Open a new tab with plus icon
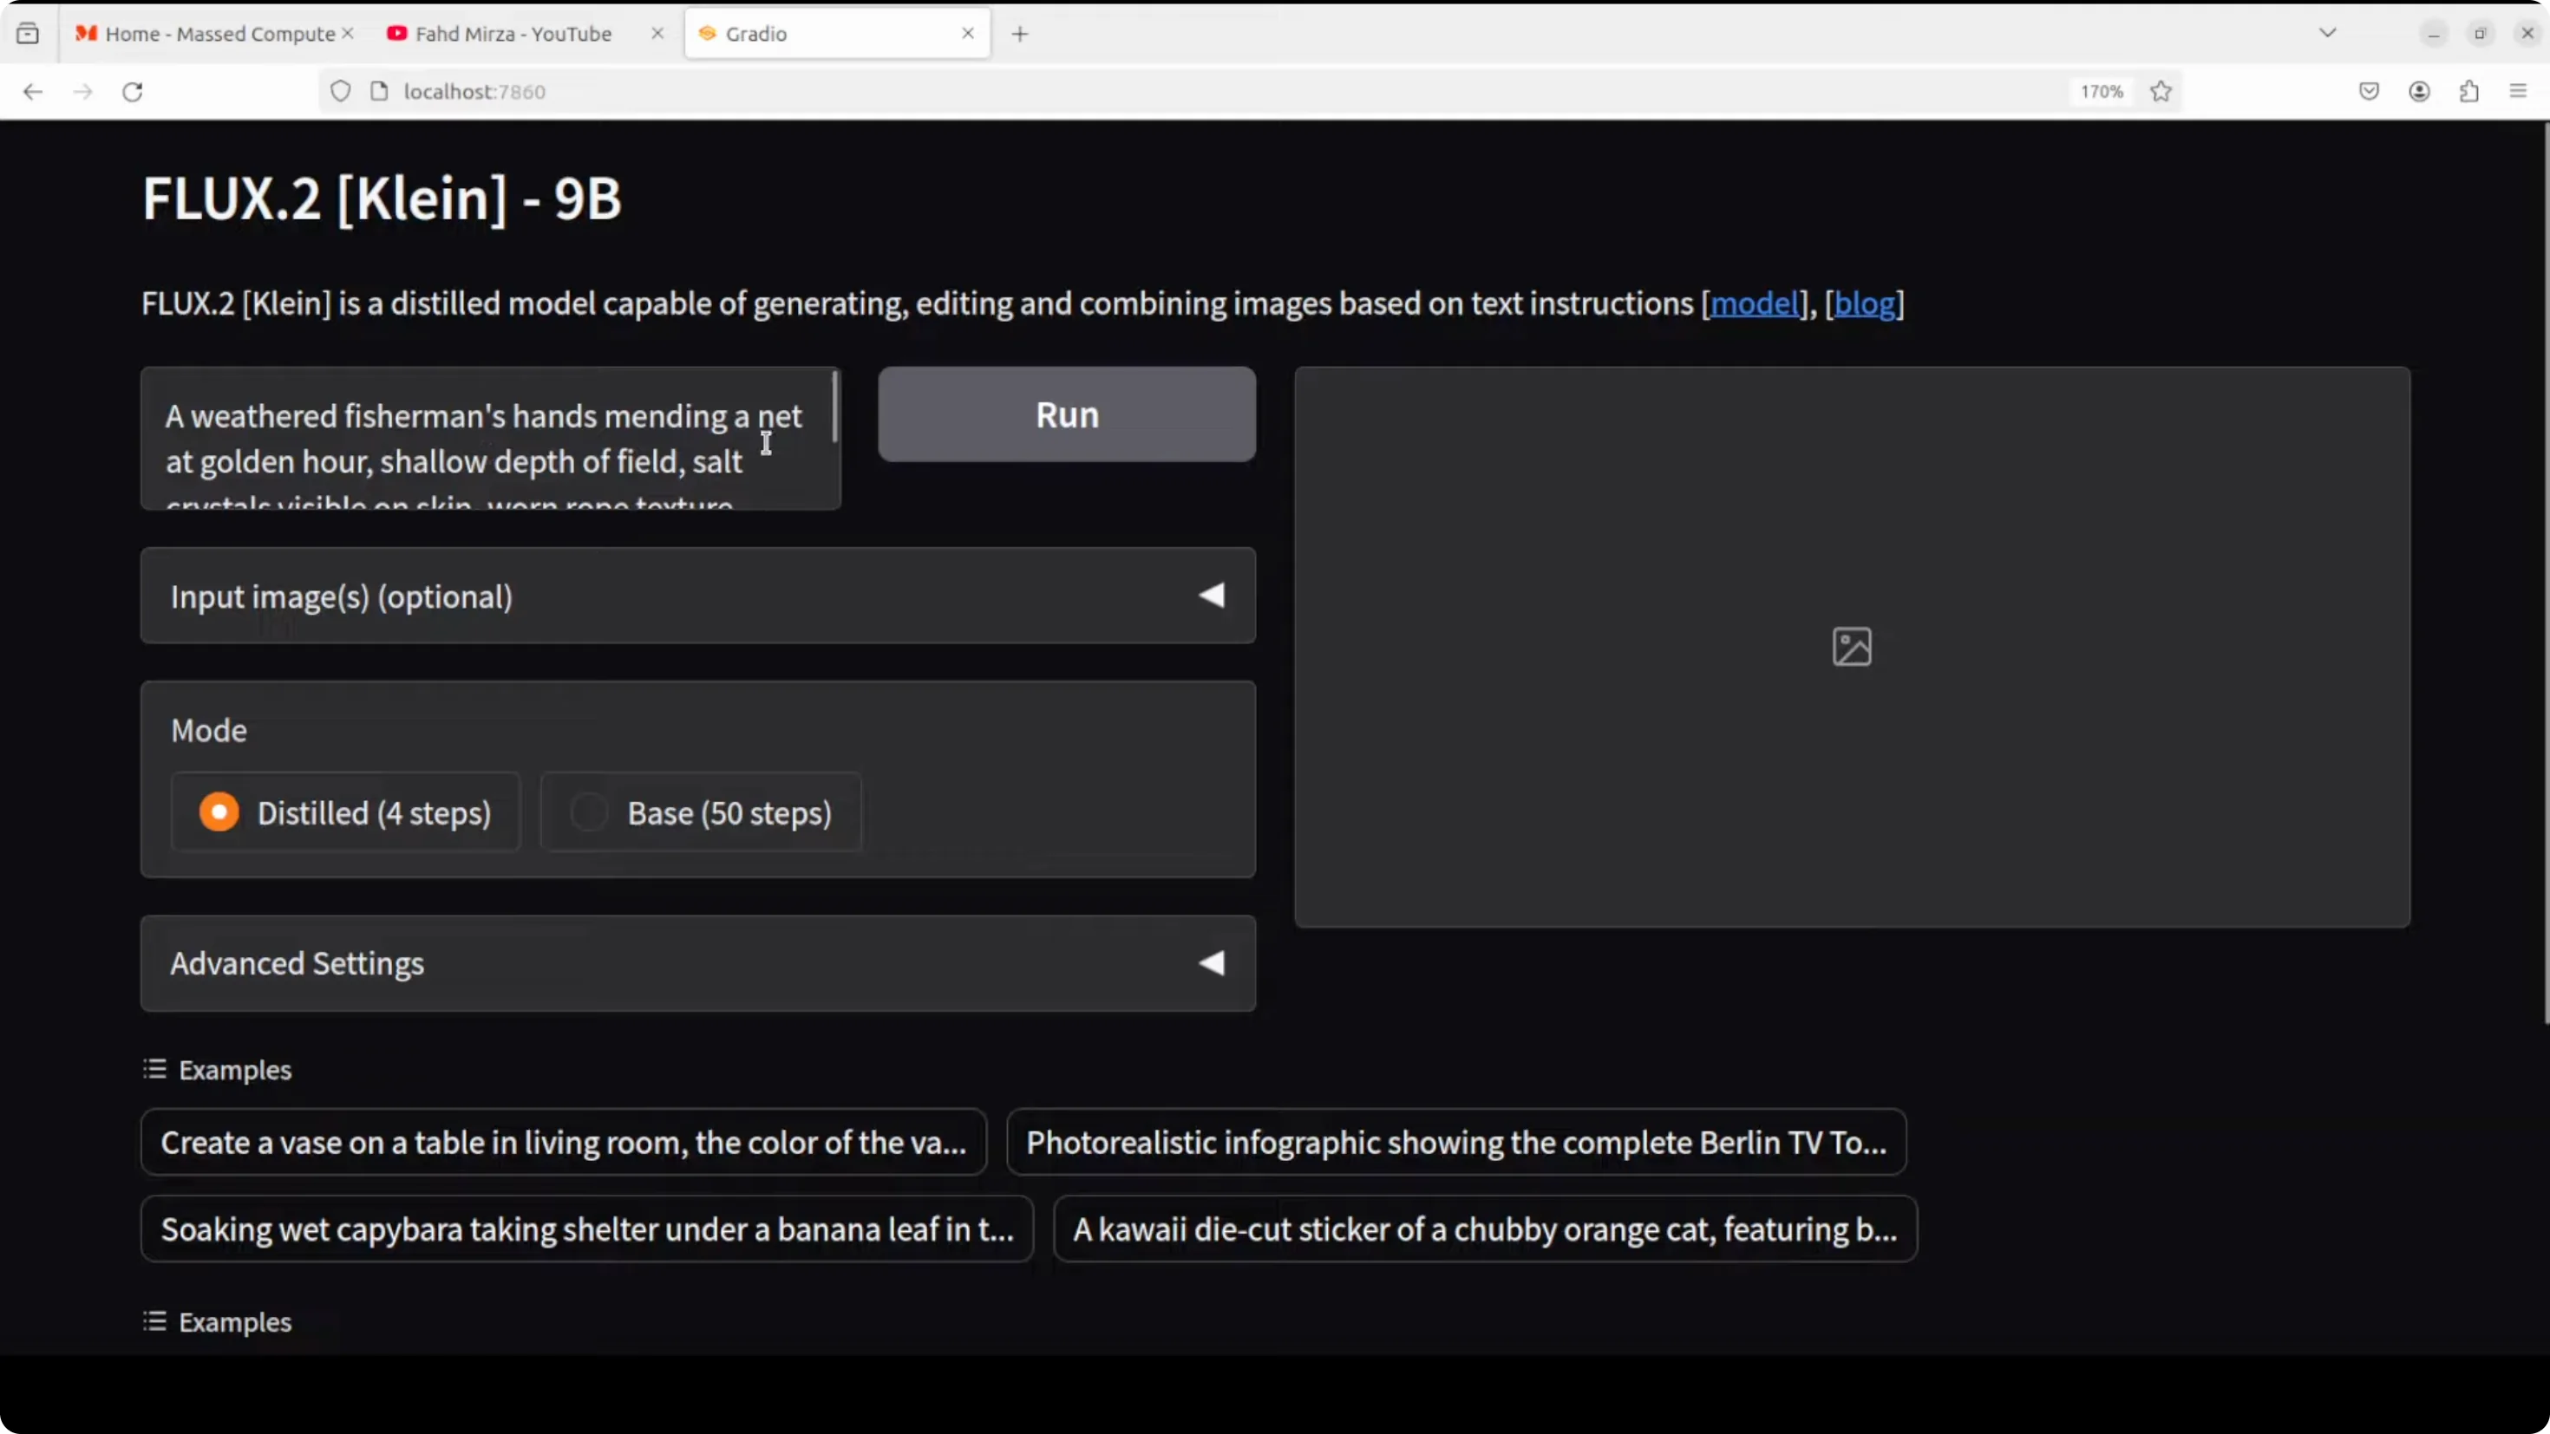Viewport: 2550px width, 1434px height. click(x=1020, y=35)
